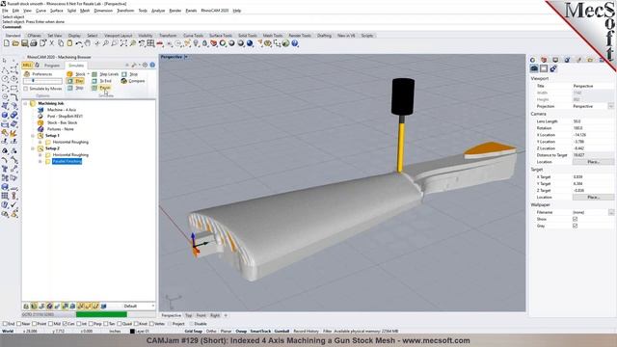Screen dimensions: 617x347
Task: Open the Perspective viewport title dropdown arrow
Action: pyautogui.click(x=186, y=57)
